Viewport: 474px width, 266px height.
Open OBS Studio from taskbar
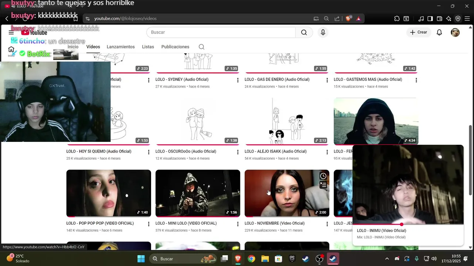coord(319,259)
